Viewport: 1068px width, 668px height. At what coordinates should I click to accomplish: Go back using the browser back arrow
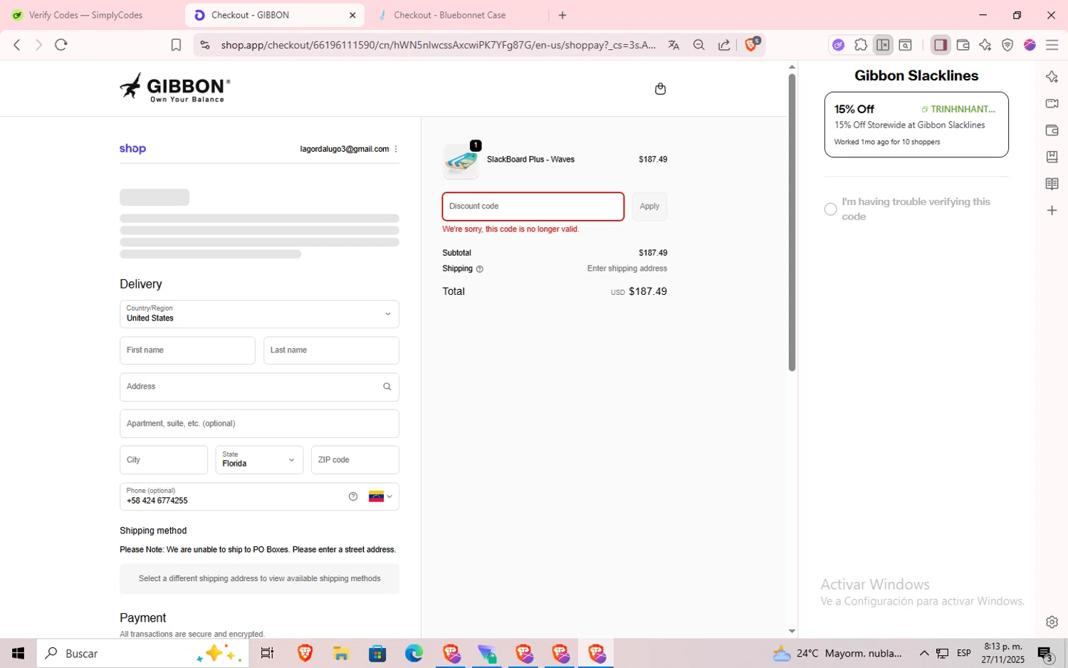tap(17, 45)
